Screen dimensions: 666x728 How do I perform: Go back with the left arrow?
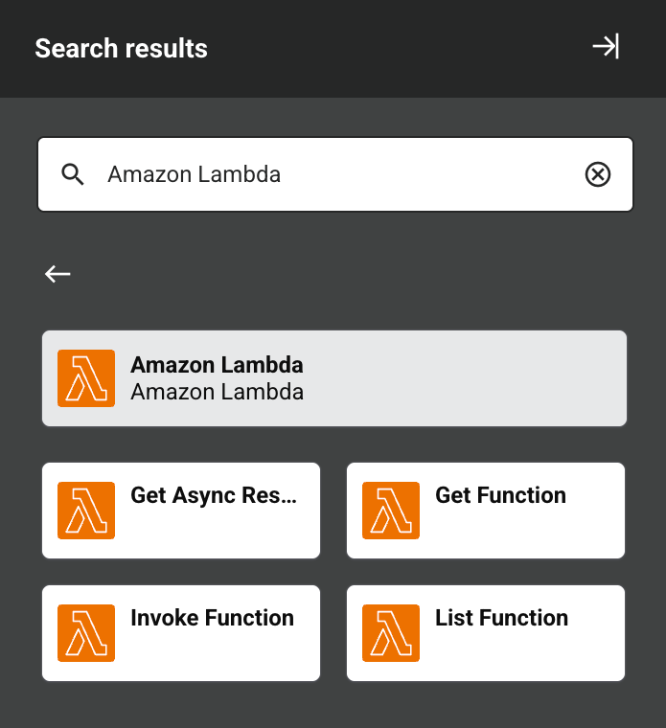pyautogui.click(x=57, y=274)
